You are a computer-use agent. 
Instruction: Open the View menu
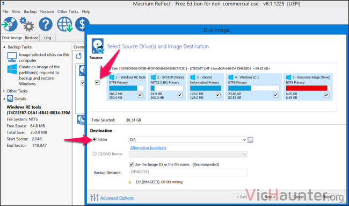(16, 12)
